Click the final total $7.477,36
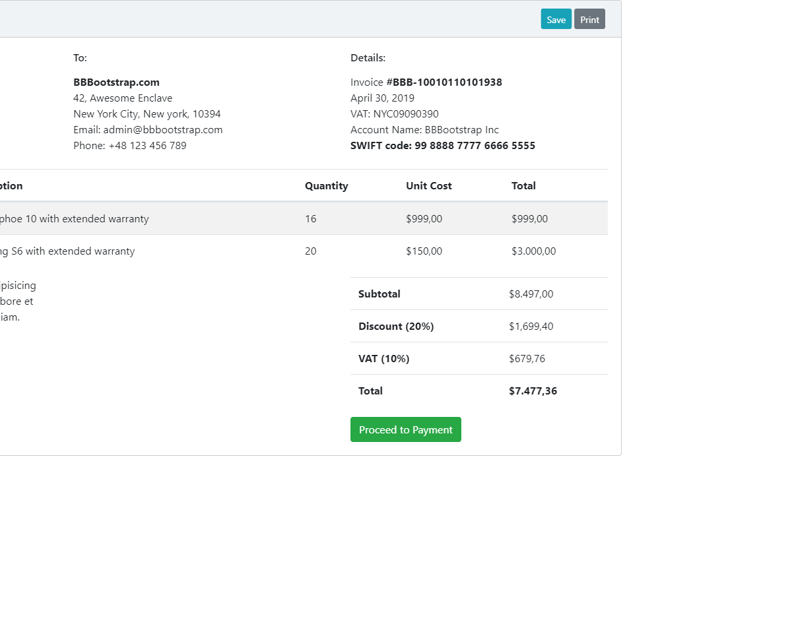 (533, 391)
